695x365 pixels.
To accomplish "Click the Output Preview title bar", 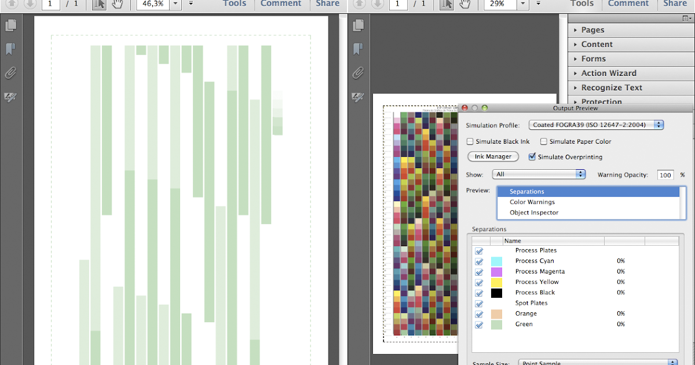I will (x=576, y=108).
